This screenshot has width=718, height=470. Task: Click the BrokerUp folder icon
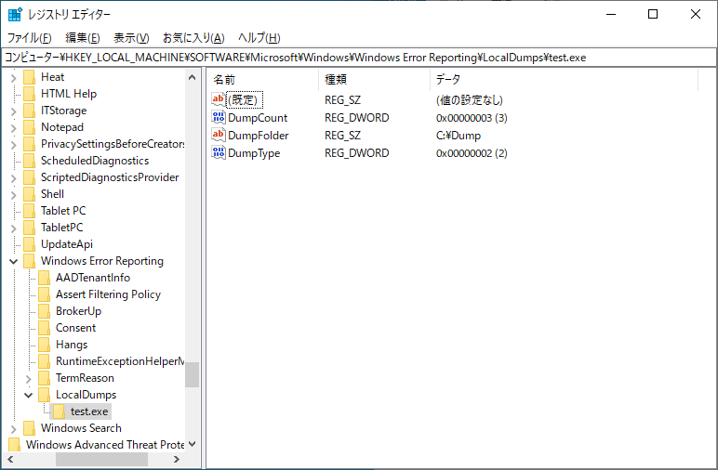pos(45,311)
